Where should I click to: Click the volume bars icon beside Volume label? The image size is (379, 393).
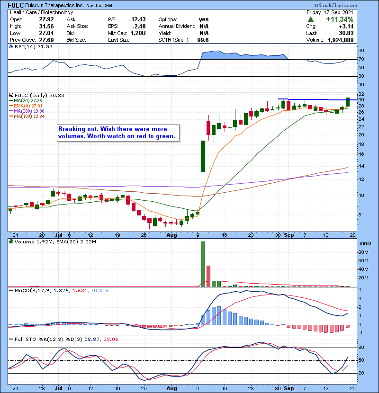click(x=11, y=241)
